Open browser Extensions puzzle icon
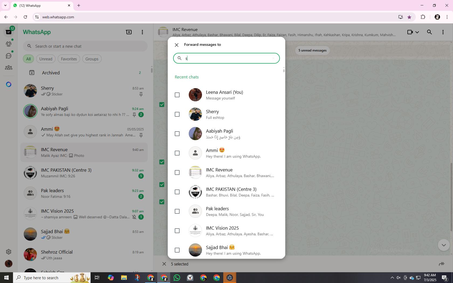This screenshot has width=453, height=283. 423,17
